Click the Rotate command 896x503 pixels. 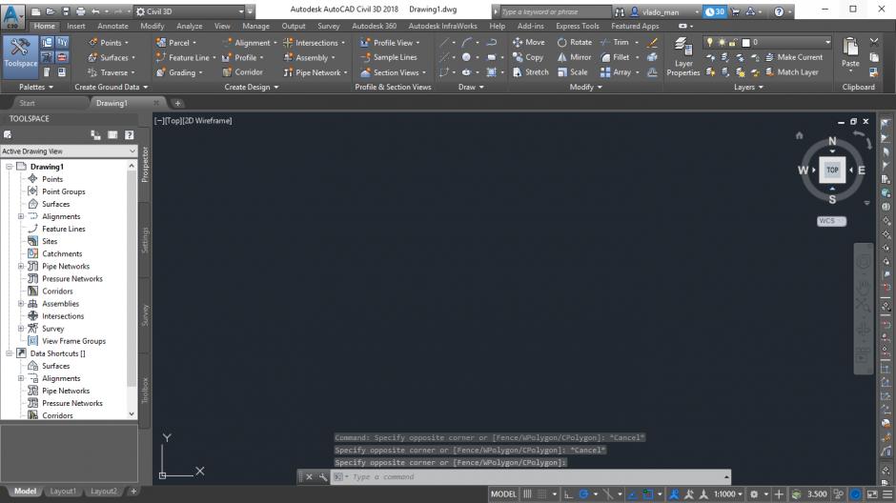tap(575, 42)
